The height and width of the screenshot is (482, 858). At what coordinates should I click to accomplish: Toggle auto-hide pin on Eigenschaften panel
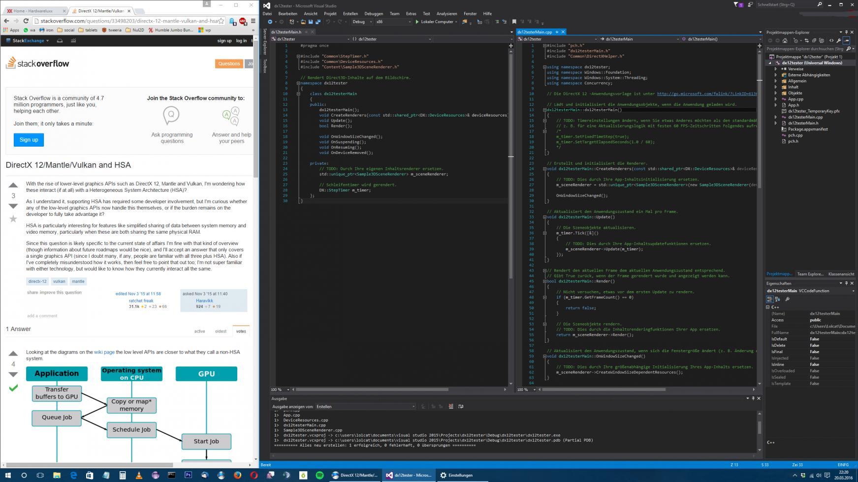[x=846, y=283]
